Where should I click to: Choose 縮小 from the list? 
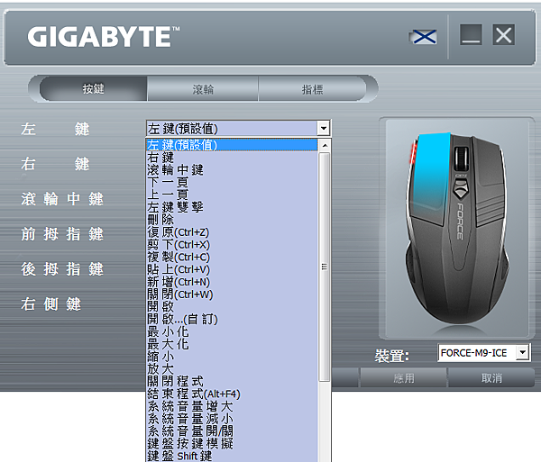232,357
